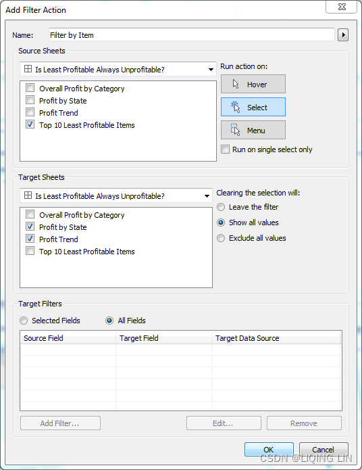The image size is (362, 470).
Task: Check Overall Profit by Category in Target Sheets
Action: click(x=30, y=214)
